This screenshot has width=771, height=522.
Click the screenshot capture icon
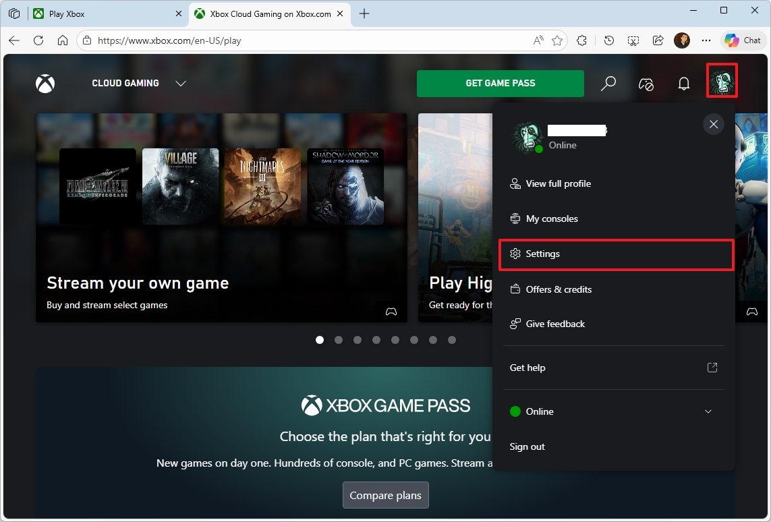(633, 40)
